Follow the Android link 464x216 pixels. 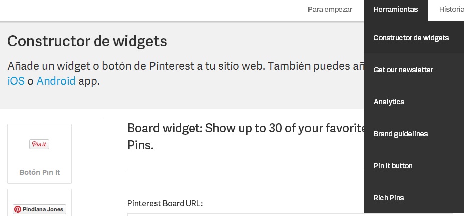56,81
